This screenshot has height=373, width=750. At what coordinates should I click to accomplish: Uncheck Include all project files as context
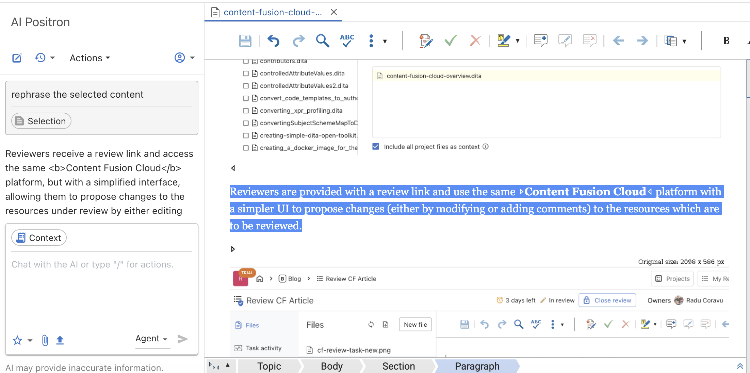(x=376, y=147)
